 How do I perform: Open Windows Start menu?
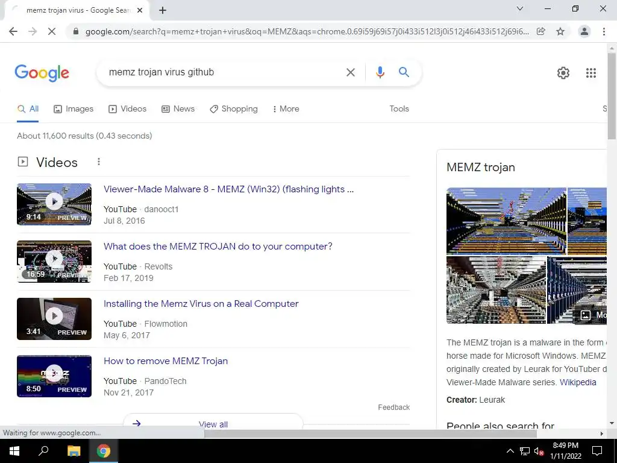tap(14, 451)
